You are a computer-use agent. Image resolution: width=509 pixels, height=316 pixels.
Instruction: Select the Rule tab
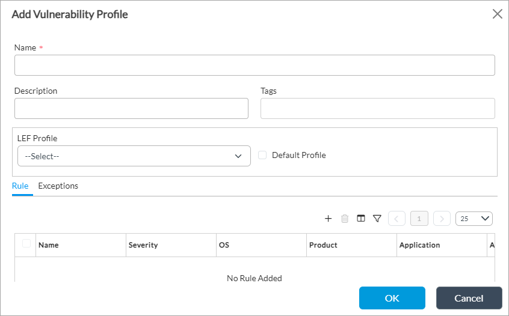20,186
